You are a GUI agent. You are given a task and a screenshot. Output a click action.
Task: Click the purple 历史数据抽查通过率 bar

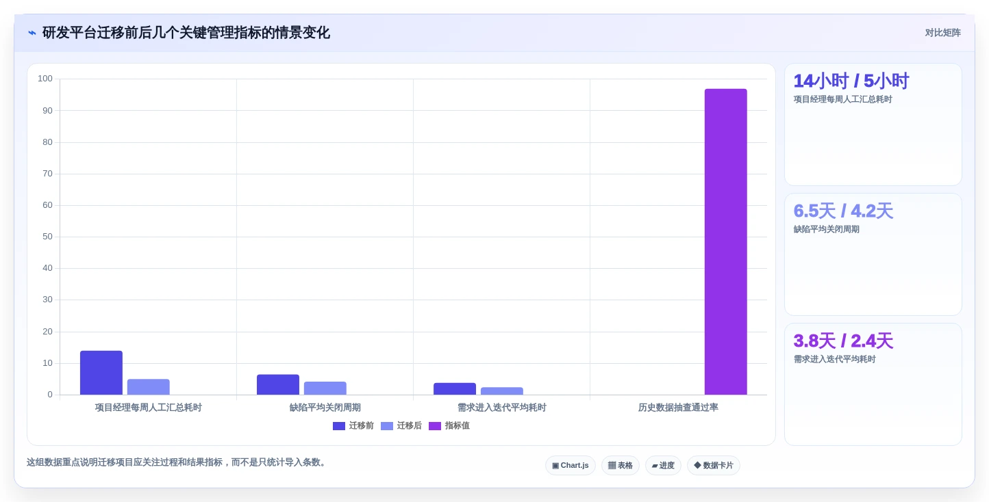pyautogui.click(x=726, y=241)
